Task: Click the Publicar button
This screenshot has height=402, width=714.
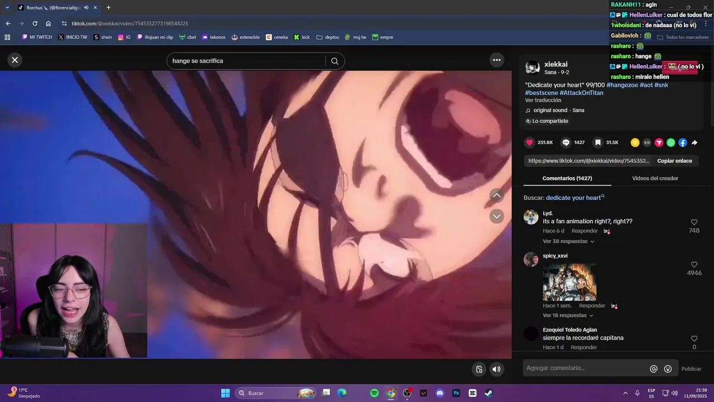Action: click(691, 368)
